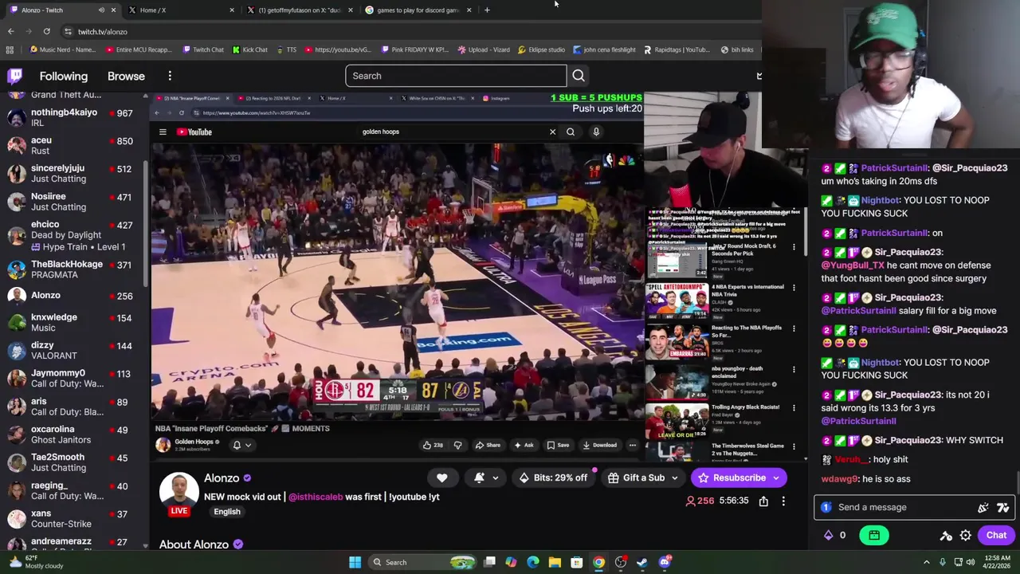The height and width of the screenshot is (574, 1020).
Task: Click the Twitch search magnifier button
Action: point(579,76)
